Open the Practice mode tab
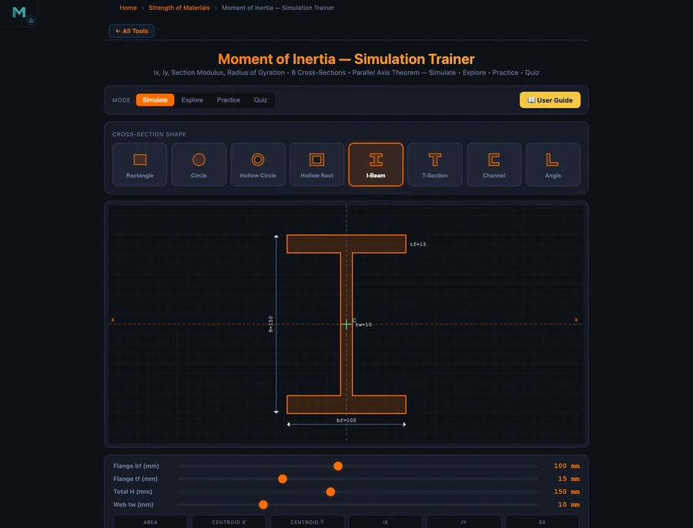The height and width of the screenshot is (528, 693). (x=229, y=100)
